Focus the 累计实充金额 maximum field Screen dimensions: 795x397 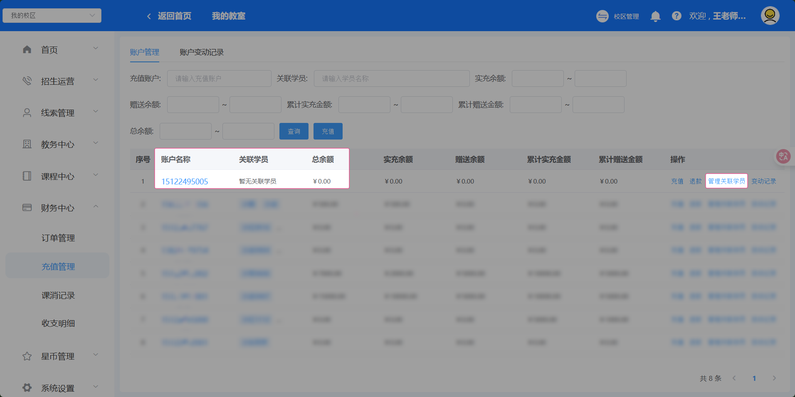(x=427, y=105)
